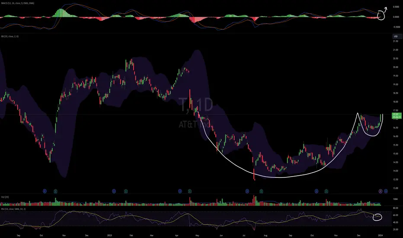This screenshot has width=403, height=238.
Task: Click the 2024 label on the time axis
Action: tap(380, 235)
